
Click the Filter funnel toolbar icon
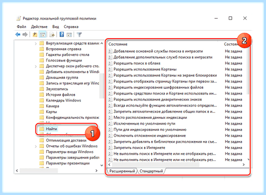pos(79,35)
